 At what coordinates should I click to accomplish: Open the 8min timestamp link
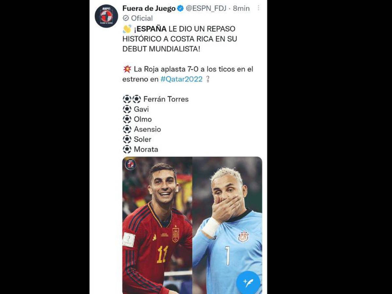point(241,8)
